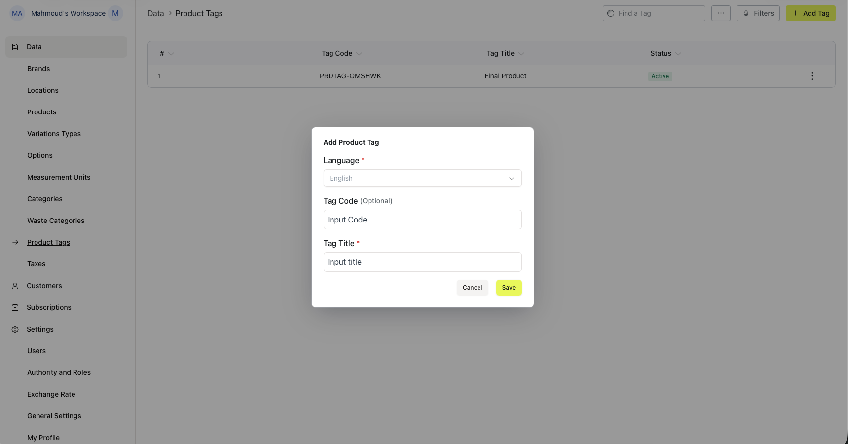The width and height of the screenshot is (848, 444).
Task: Open Authority and Roles settings
Action: coord(59,372)
